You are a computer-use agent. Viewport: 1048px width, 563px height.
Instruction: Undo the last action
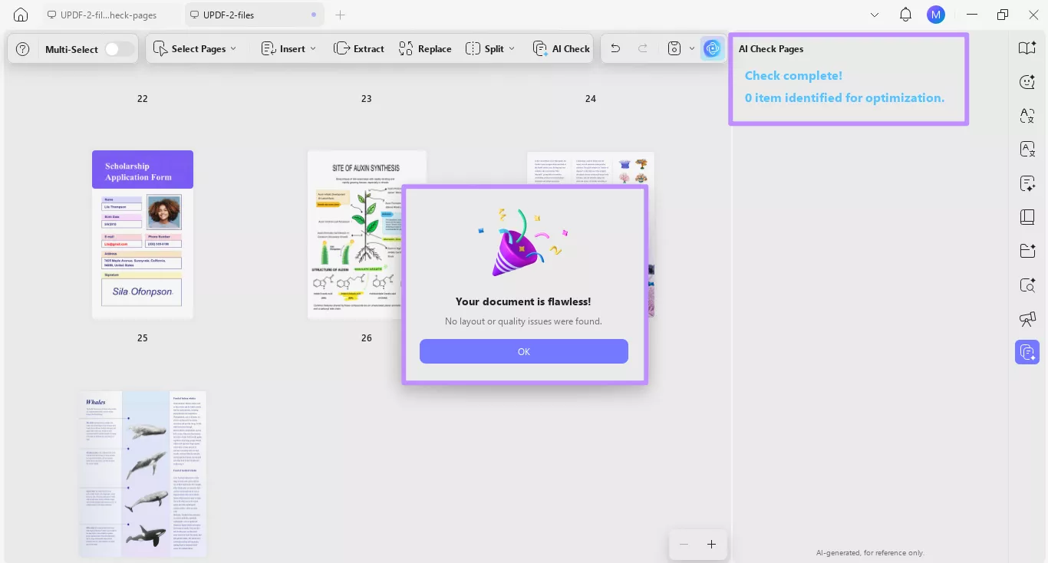pos(615,49)
